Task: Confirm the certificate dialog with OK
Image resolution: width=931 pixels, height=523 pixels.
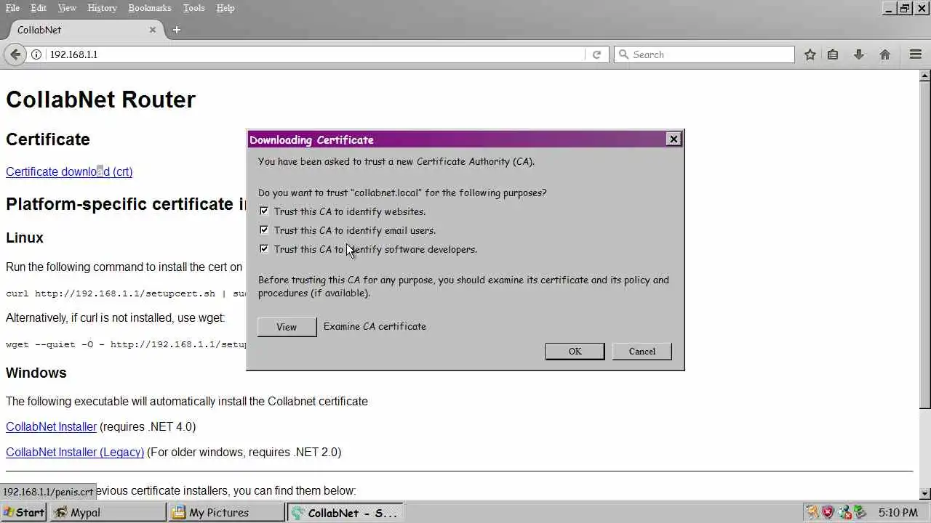Action: point(575,351)
